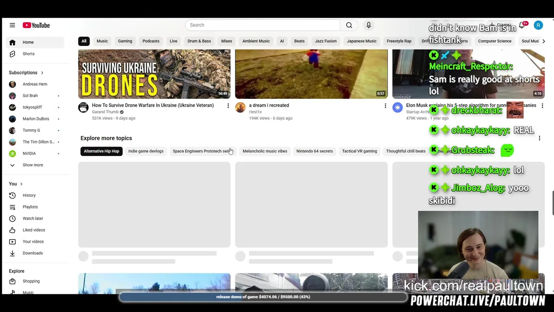
Task: Open How To Survive Drone Warfare title
Action: pyautogui.click(x=153, y=105)
